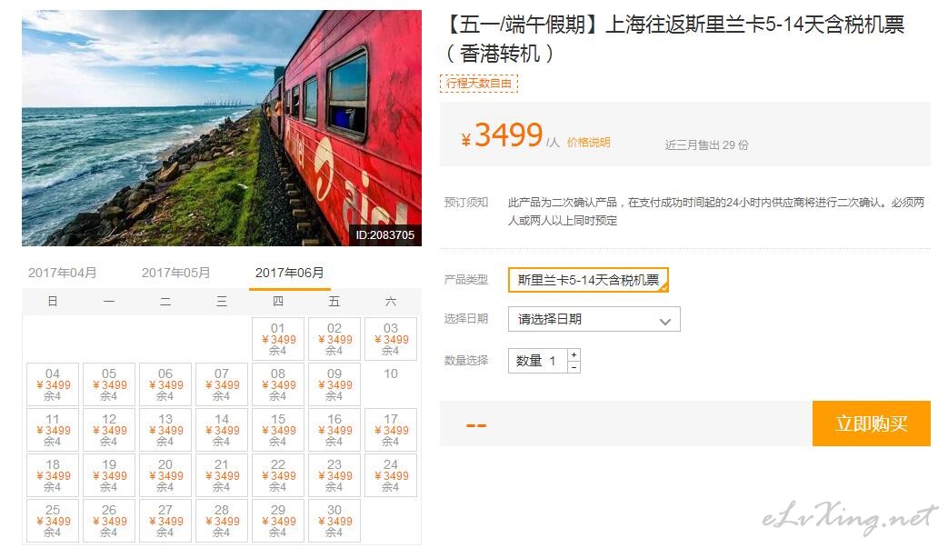948x548 pixels.
Task: Choose June 01 in the calendar
Action: point(278,339)
